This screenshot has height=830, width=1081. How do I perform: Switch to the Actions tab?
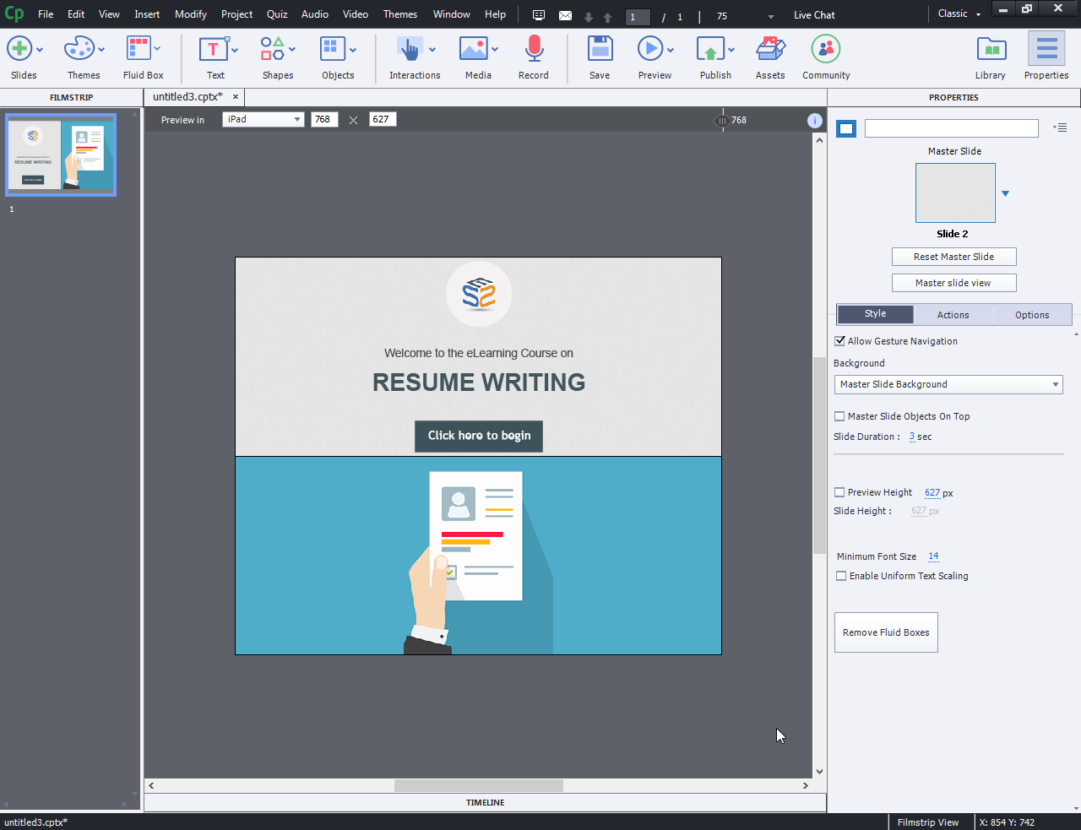(953, 315)
